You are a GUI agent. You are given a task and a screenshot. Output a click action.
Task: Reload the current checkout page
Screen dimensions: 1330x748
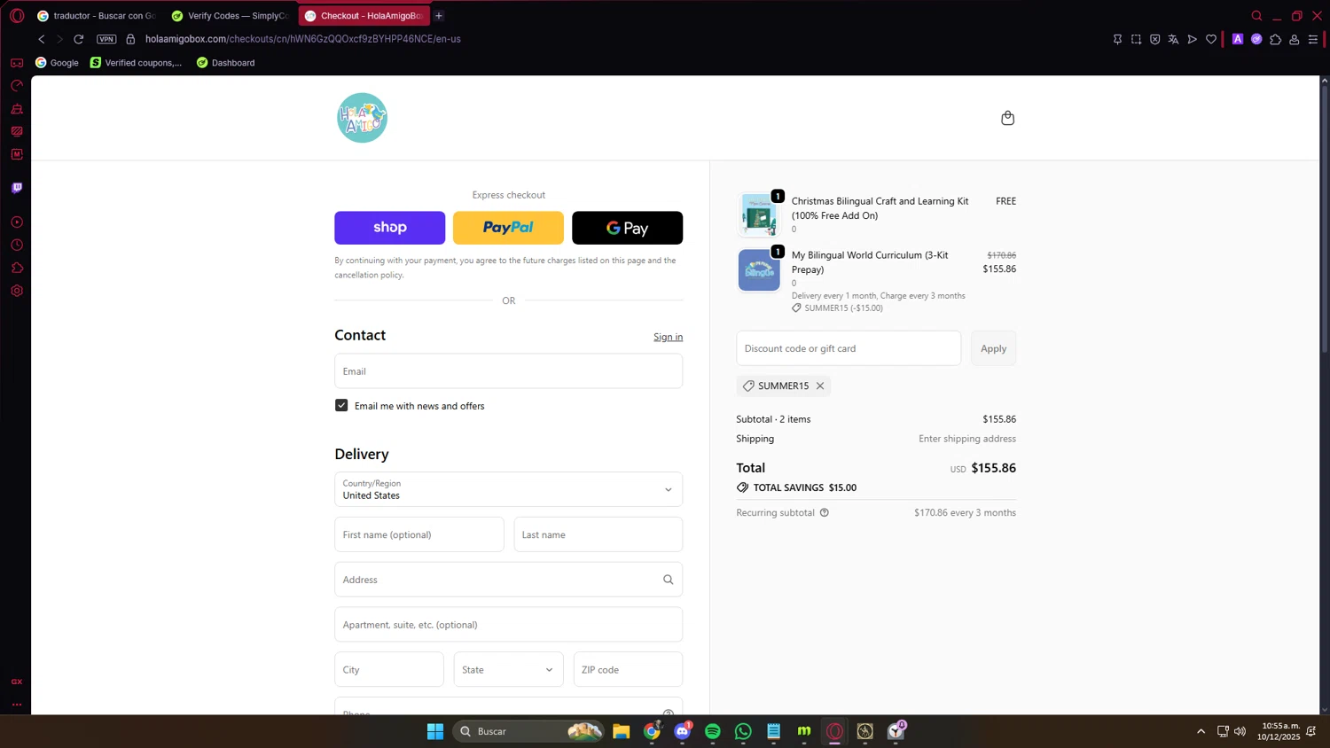[x=79, y=39]
